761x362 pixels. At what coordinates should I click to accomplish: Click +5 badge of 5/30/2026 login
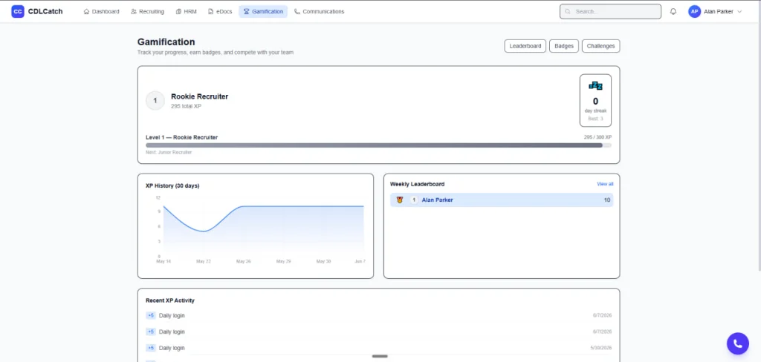[x=150, y=348]
